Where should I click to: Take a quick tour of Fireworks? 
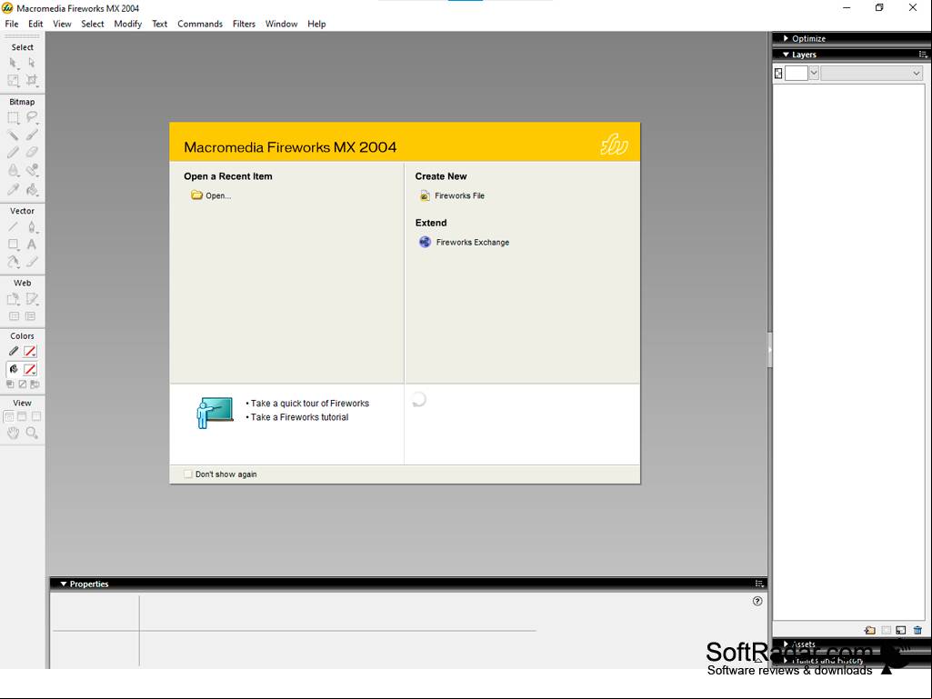click(310, 404)
